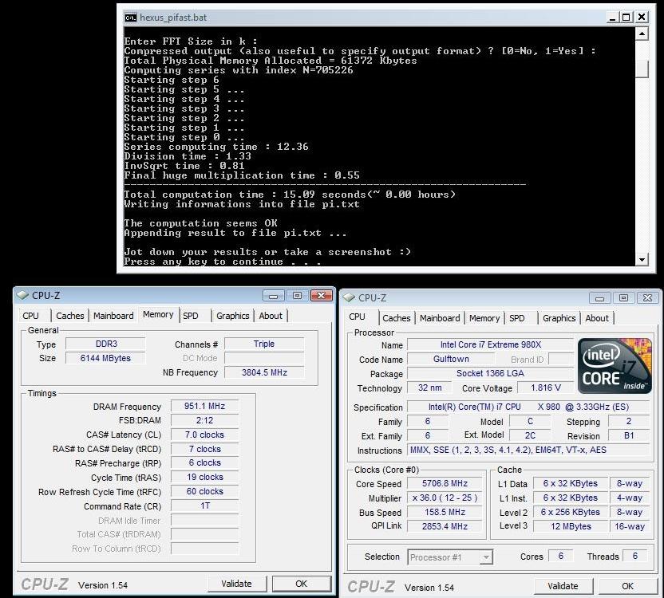Click the FSB:DRAM 2:12 value
Image resolution: width=664 pixels, height=598 pixels.
(x=205, y=420)
